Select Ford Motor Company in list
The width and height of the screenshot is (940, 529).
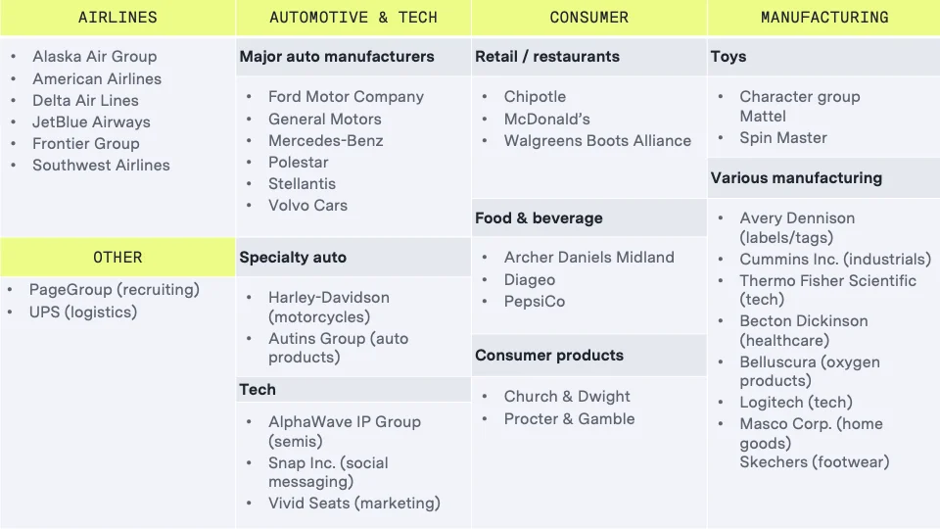point(346,97)
